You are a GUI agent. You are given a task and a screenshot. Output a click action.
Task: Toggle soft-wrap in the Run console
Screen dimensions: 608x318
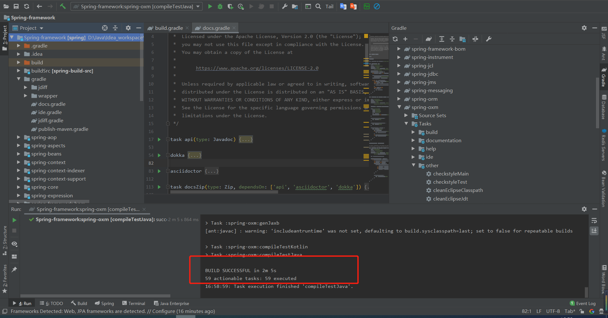tap(594, 221)
